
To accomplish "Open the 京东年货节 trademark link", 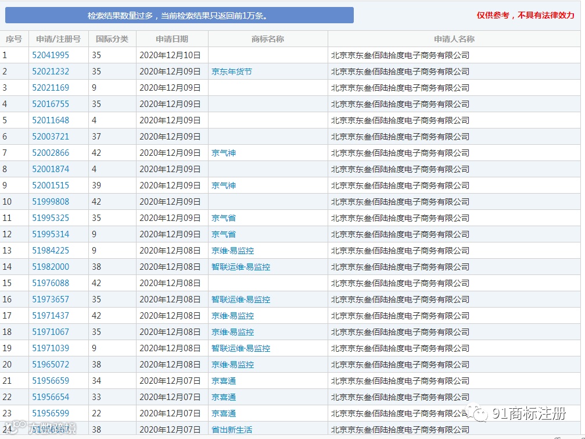I will (x=232, y=72).
